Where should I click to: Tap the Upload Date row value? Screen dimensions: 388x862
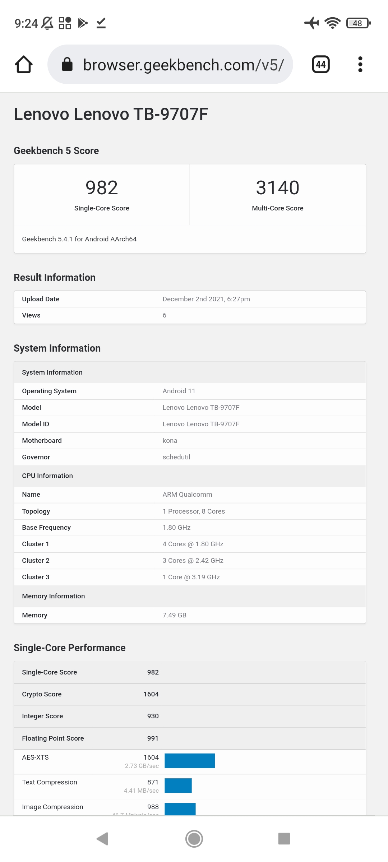pyautogui.click(x=206, y=299)
